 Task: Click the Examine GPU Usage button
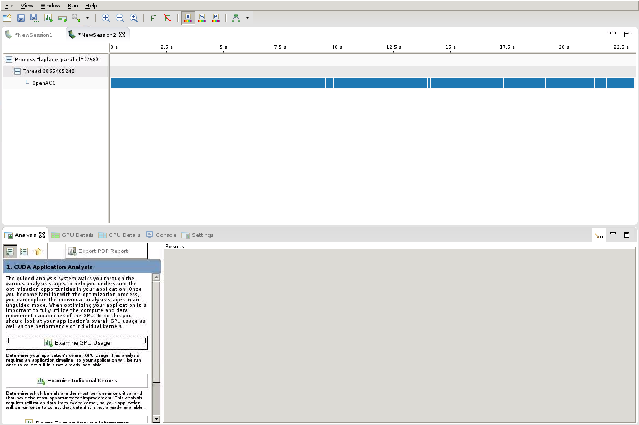point(77,343)
